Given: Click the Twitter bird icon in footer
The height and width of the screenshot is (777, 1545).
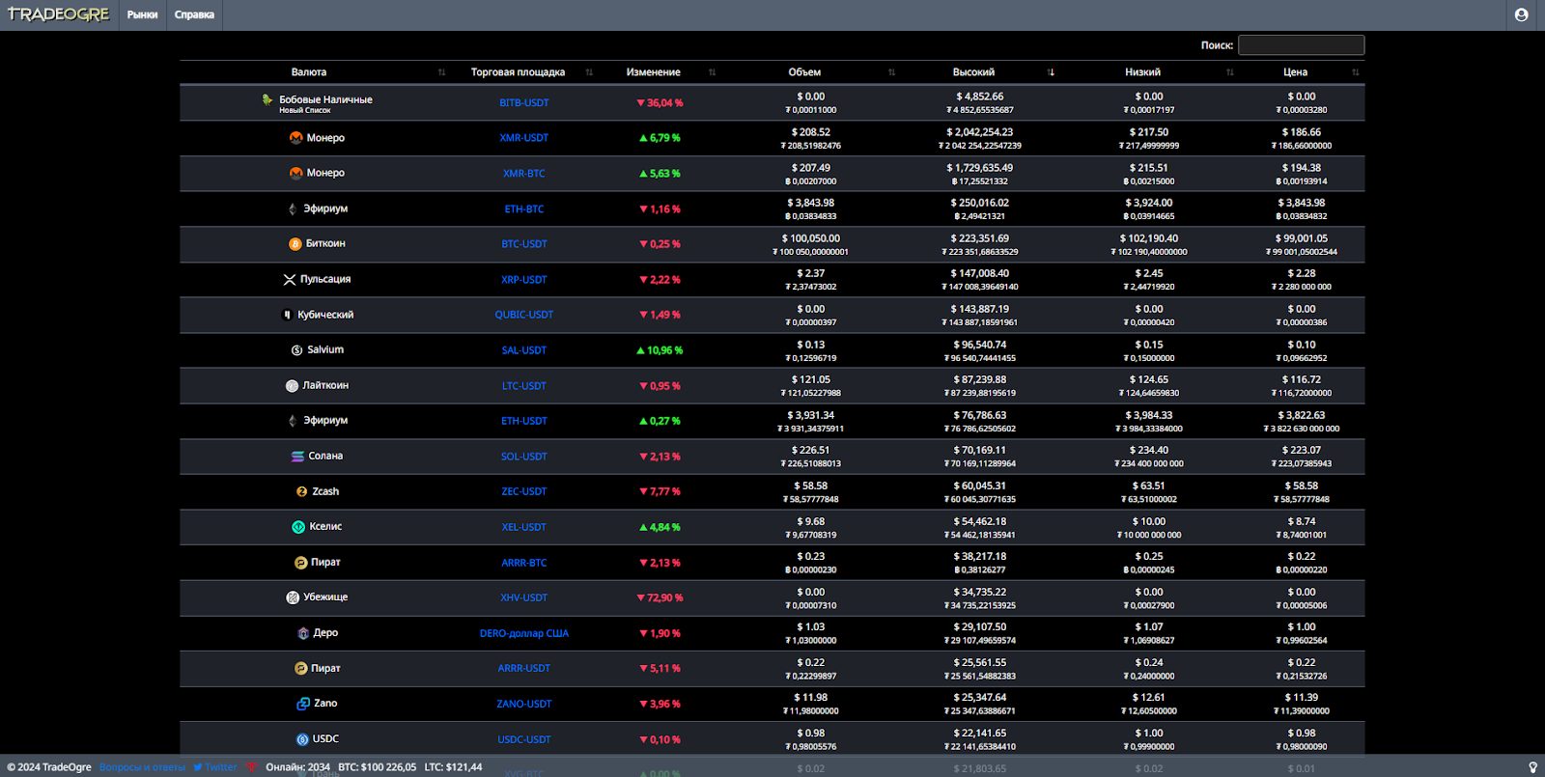Looking at the screenshot, I should (197, 767).
